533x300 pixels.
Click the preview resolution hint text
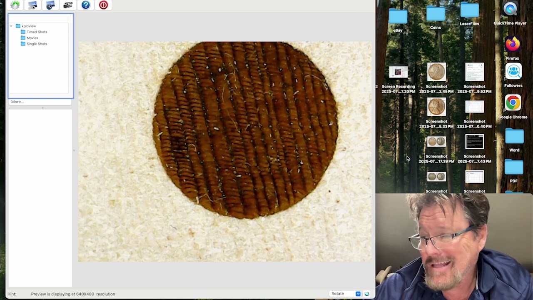[73, 294]
